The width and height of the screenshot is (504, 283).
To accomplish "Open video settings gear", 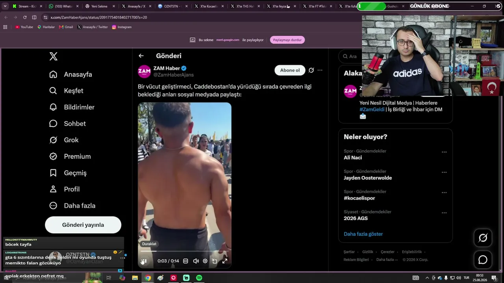I will (x=205, y=261).
